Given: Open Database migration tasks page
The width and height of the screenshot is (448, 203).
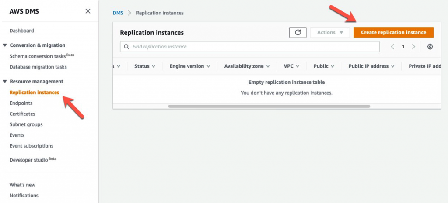Looking at the screenshot, I should 38,67.
